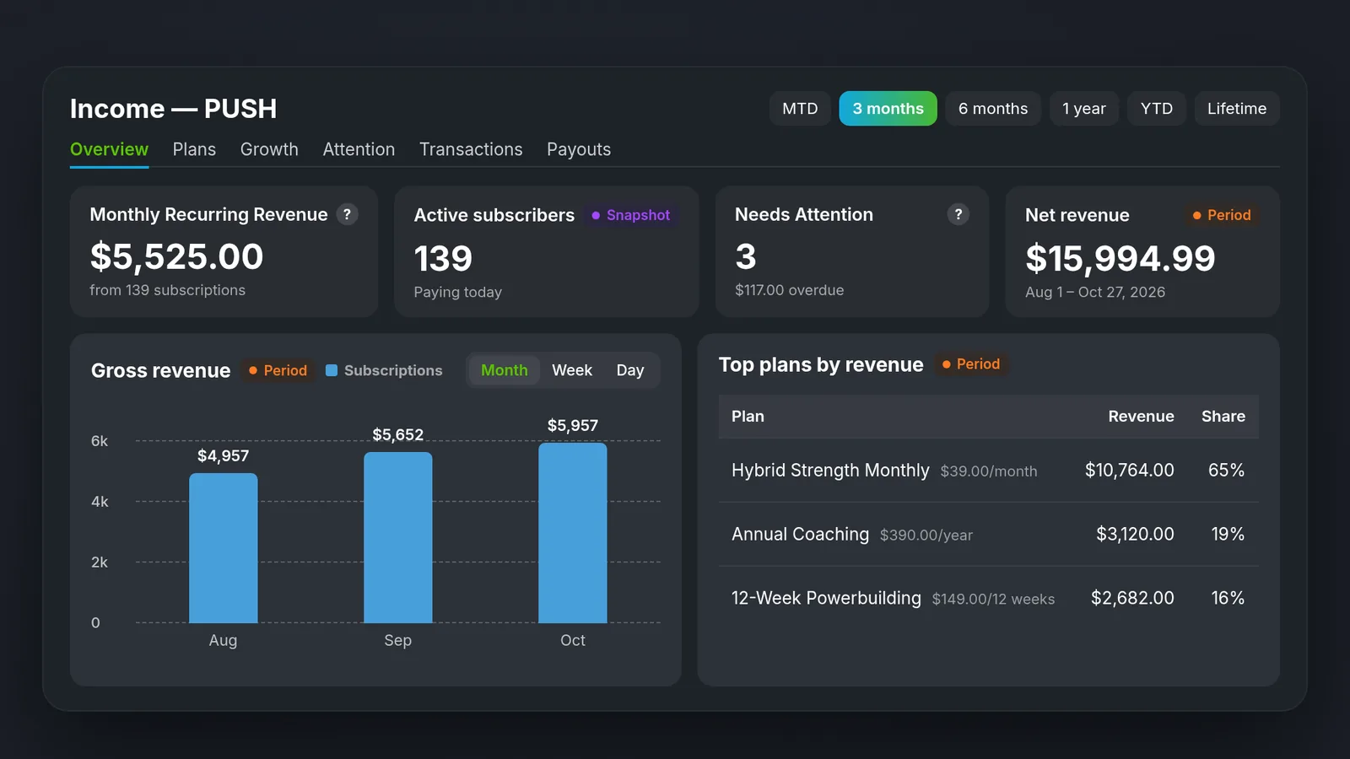This screenshot has width=1350, height=759.
Task: Click the Plan column header
Action: 748,417
